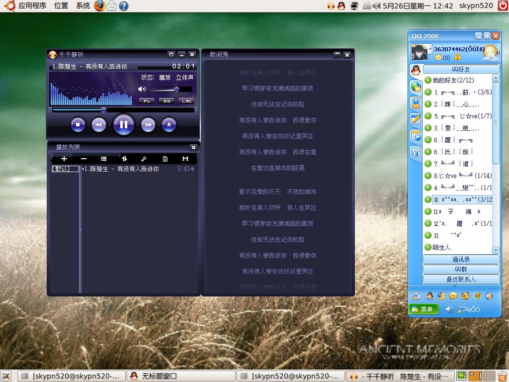Open the playlist mode M icon
Image resolution: width=509 pixels, height=382 pixels.
click(x=185, y=159)
